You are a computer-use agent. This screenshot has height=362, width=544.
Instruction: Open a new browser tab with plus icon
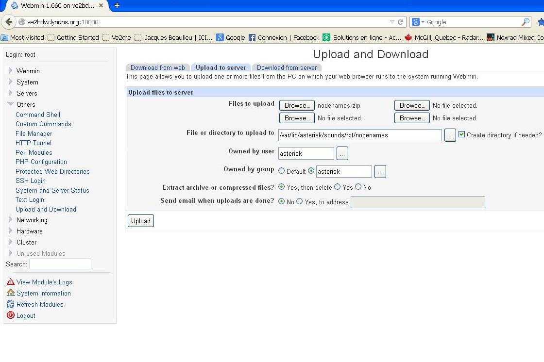[x=117, y=5]
